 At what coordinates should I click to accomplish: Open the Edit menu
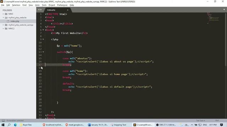(8, 5)
